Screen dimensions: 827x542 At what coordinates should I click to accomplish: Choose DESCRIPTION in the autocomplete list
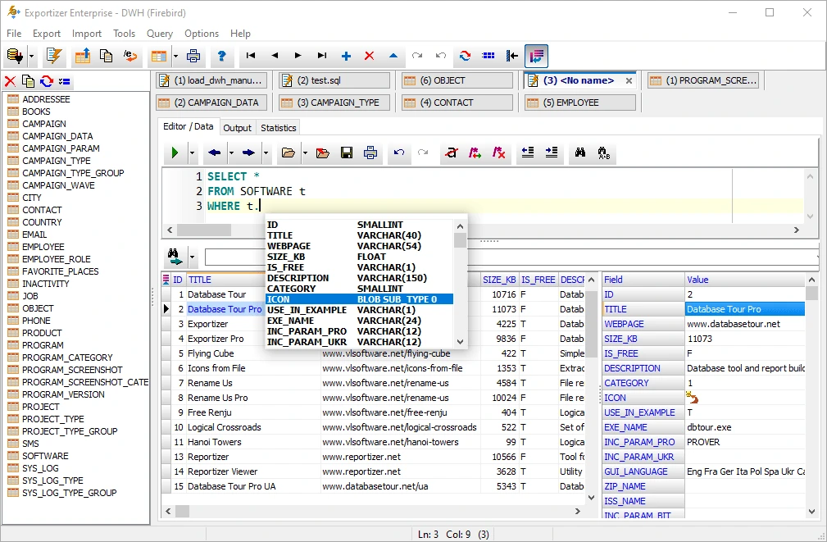[359, 278]
